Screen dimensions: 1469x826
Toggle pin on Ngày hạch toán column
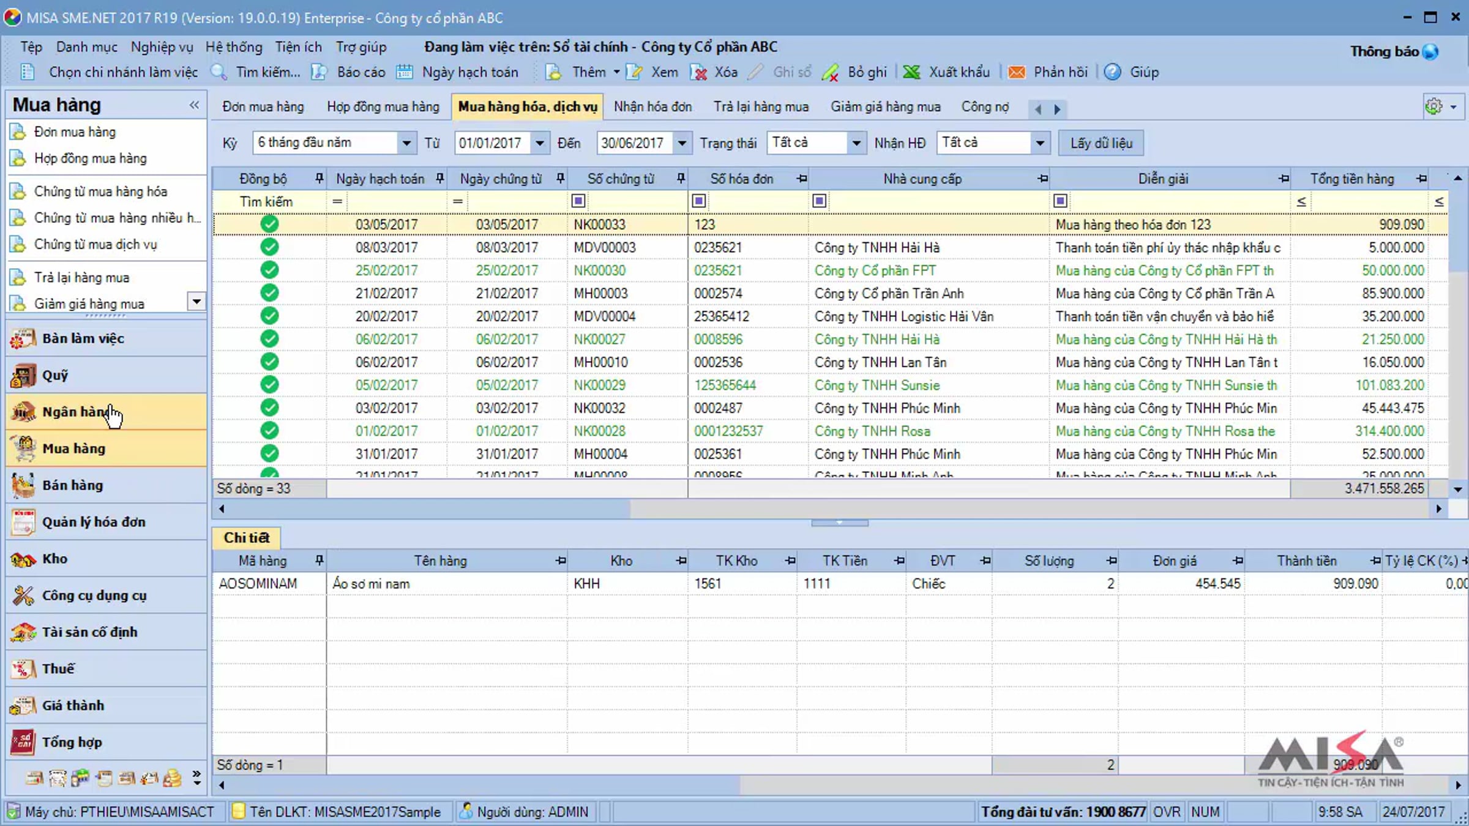pos(439,179)
